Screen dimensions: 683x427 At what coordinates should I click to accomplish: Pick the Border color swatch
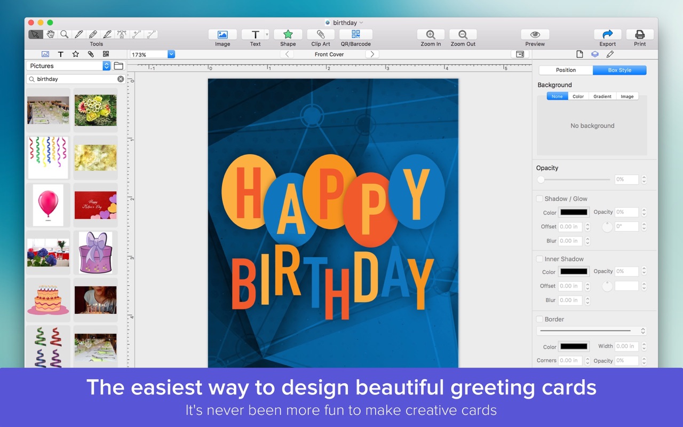pyautogui.click(x=574, y=346)
